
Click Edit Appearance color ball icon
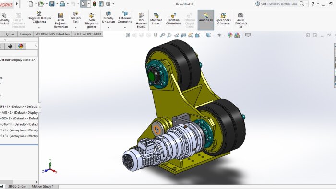pos(230,35)
